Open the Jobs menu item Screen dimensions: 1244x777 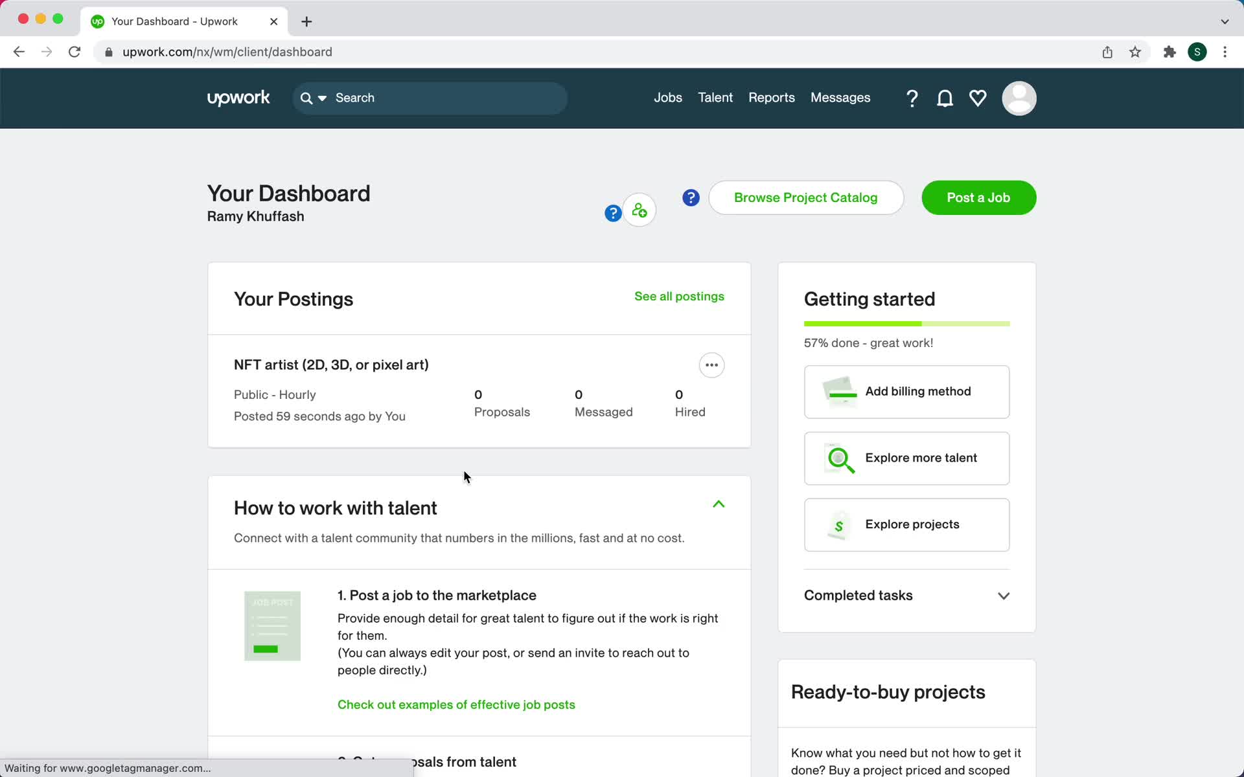pyautogui.click(x=668, y=98)
